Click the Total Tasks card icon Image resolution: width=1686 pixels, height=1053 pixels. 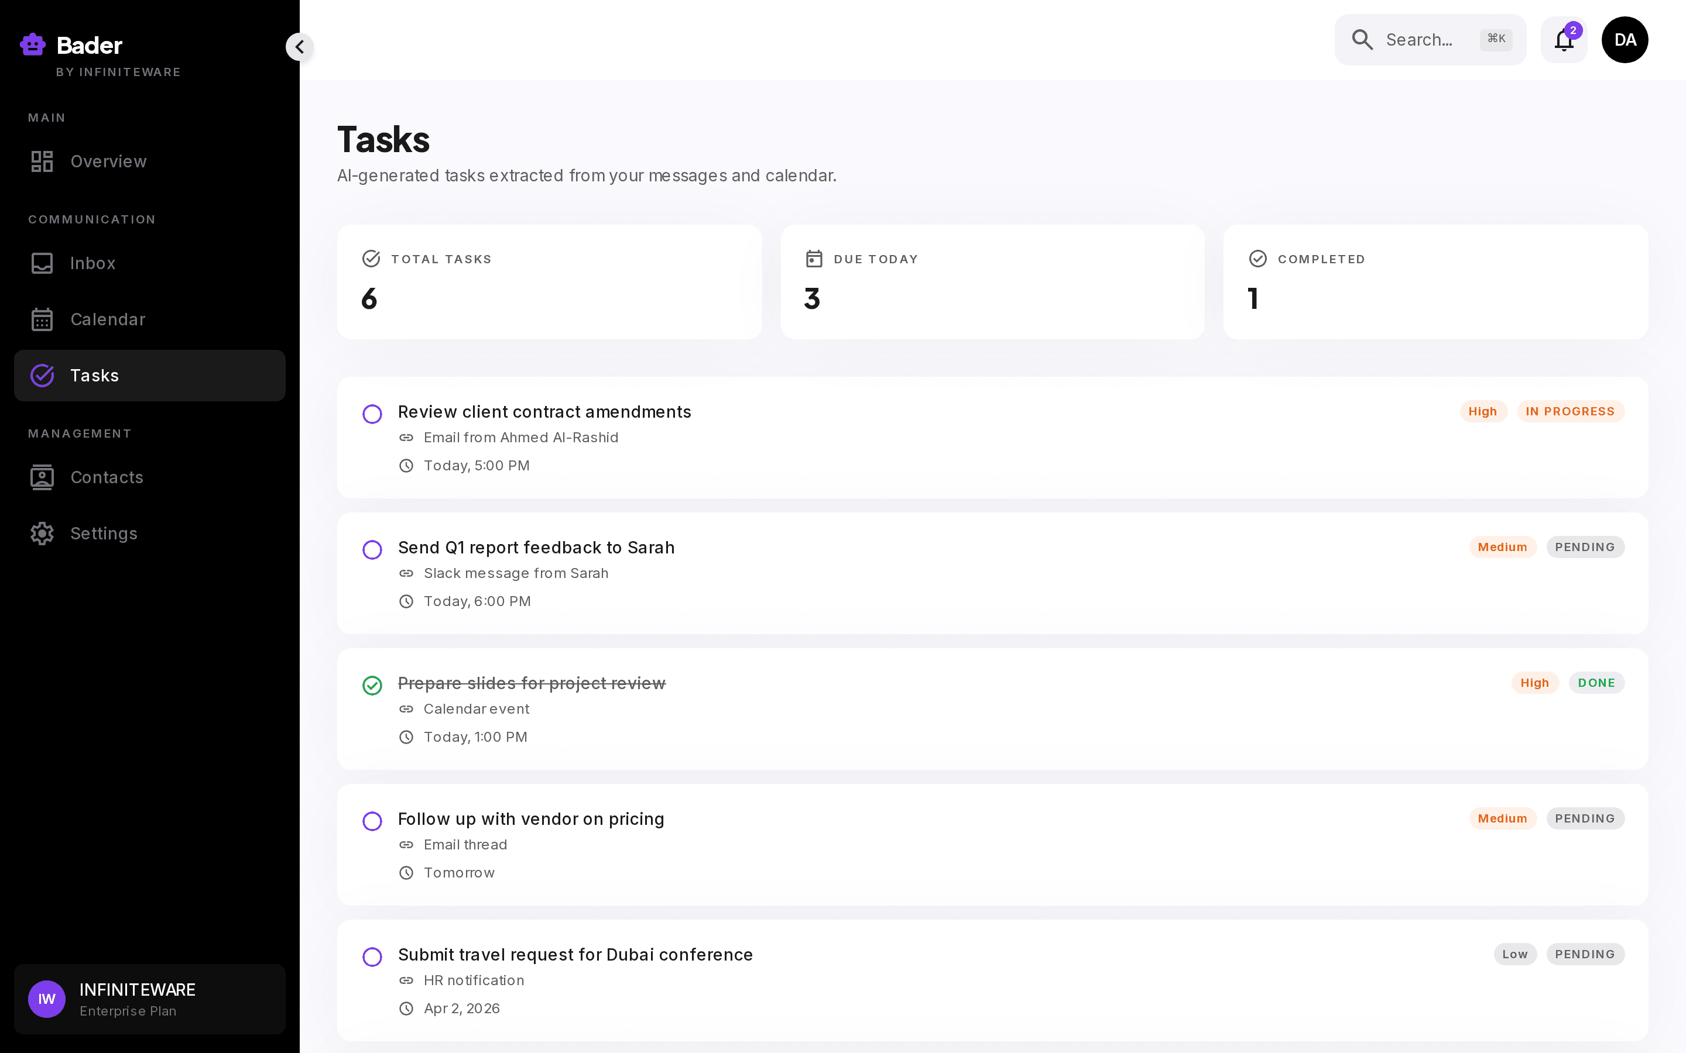(x=371, y=259)
